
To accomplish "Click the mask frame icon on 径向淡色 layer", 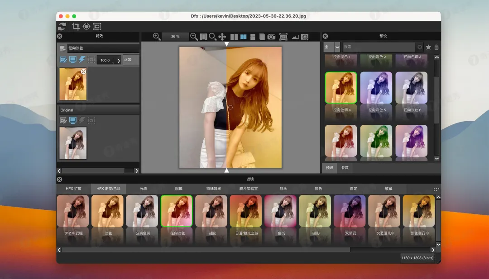I will point(91,60).
